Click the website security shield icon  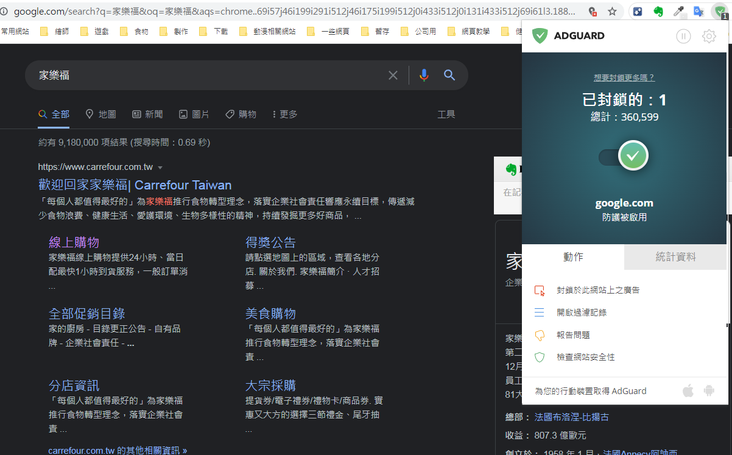point(539,357)
